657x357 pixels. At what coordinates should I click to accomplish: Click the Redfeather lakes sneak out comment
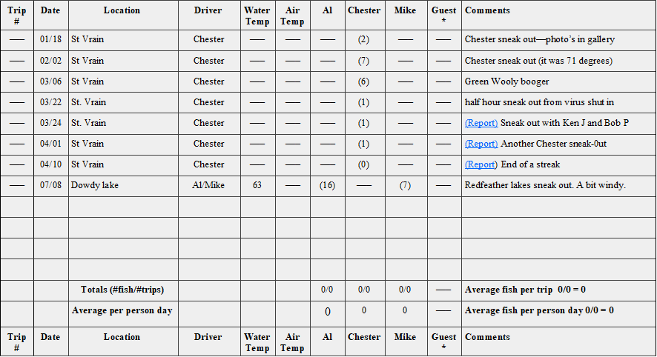pos(545,185)
